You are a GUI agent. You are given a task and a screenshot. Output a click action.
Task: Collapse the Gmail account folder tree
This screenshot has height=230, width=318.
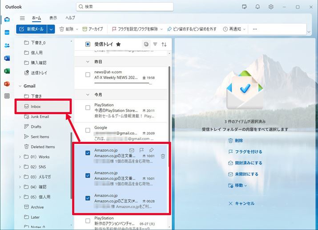click(x=20, y=86)
